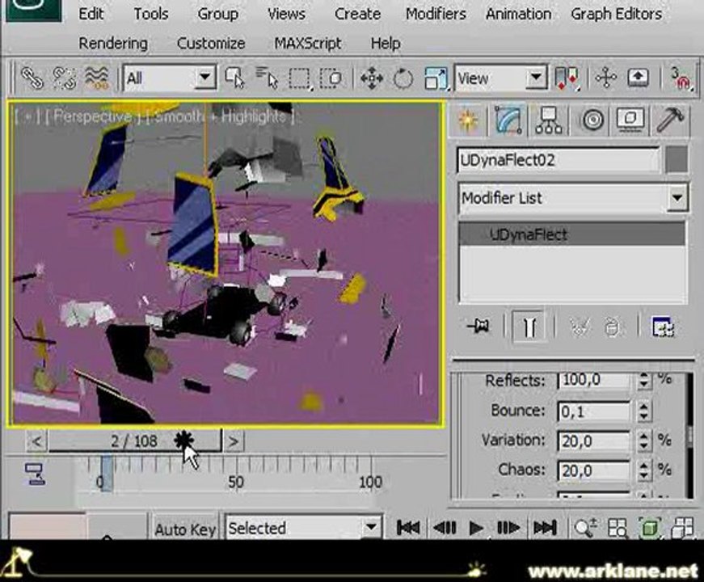Adjust the Bounce spinner arrows
The width and height of the screenshot is (704, 582).
pyautogui.click(x=644, y=411)
